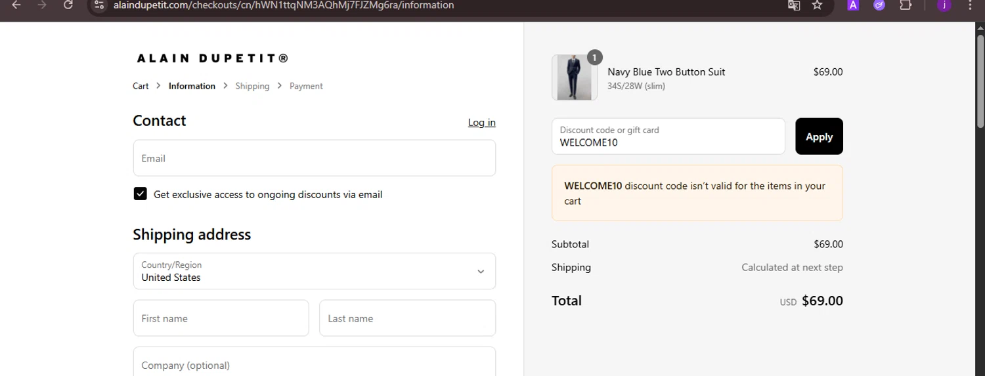Open the Chrome profile avatar
Screen dimensions: 985x376
(944, 5)
